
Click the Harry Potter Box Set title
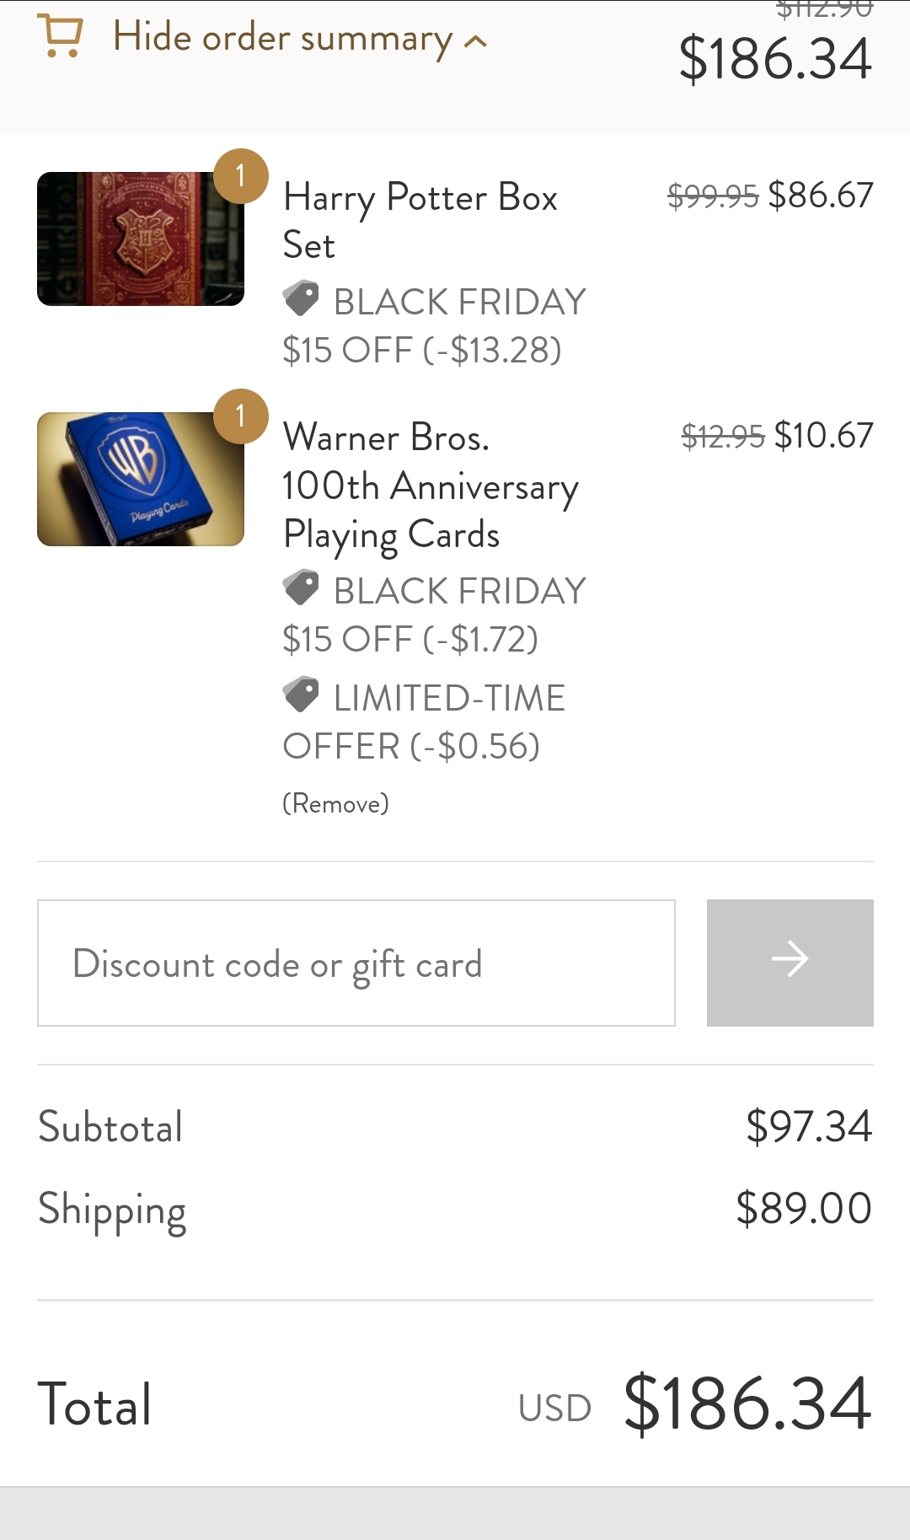tap(420, 221)
